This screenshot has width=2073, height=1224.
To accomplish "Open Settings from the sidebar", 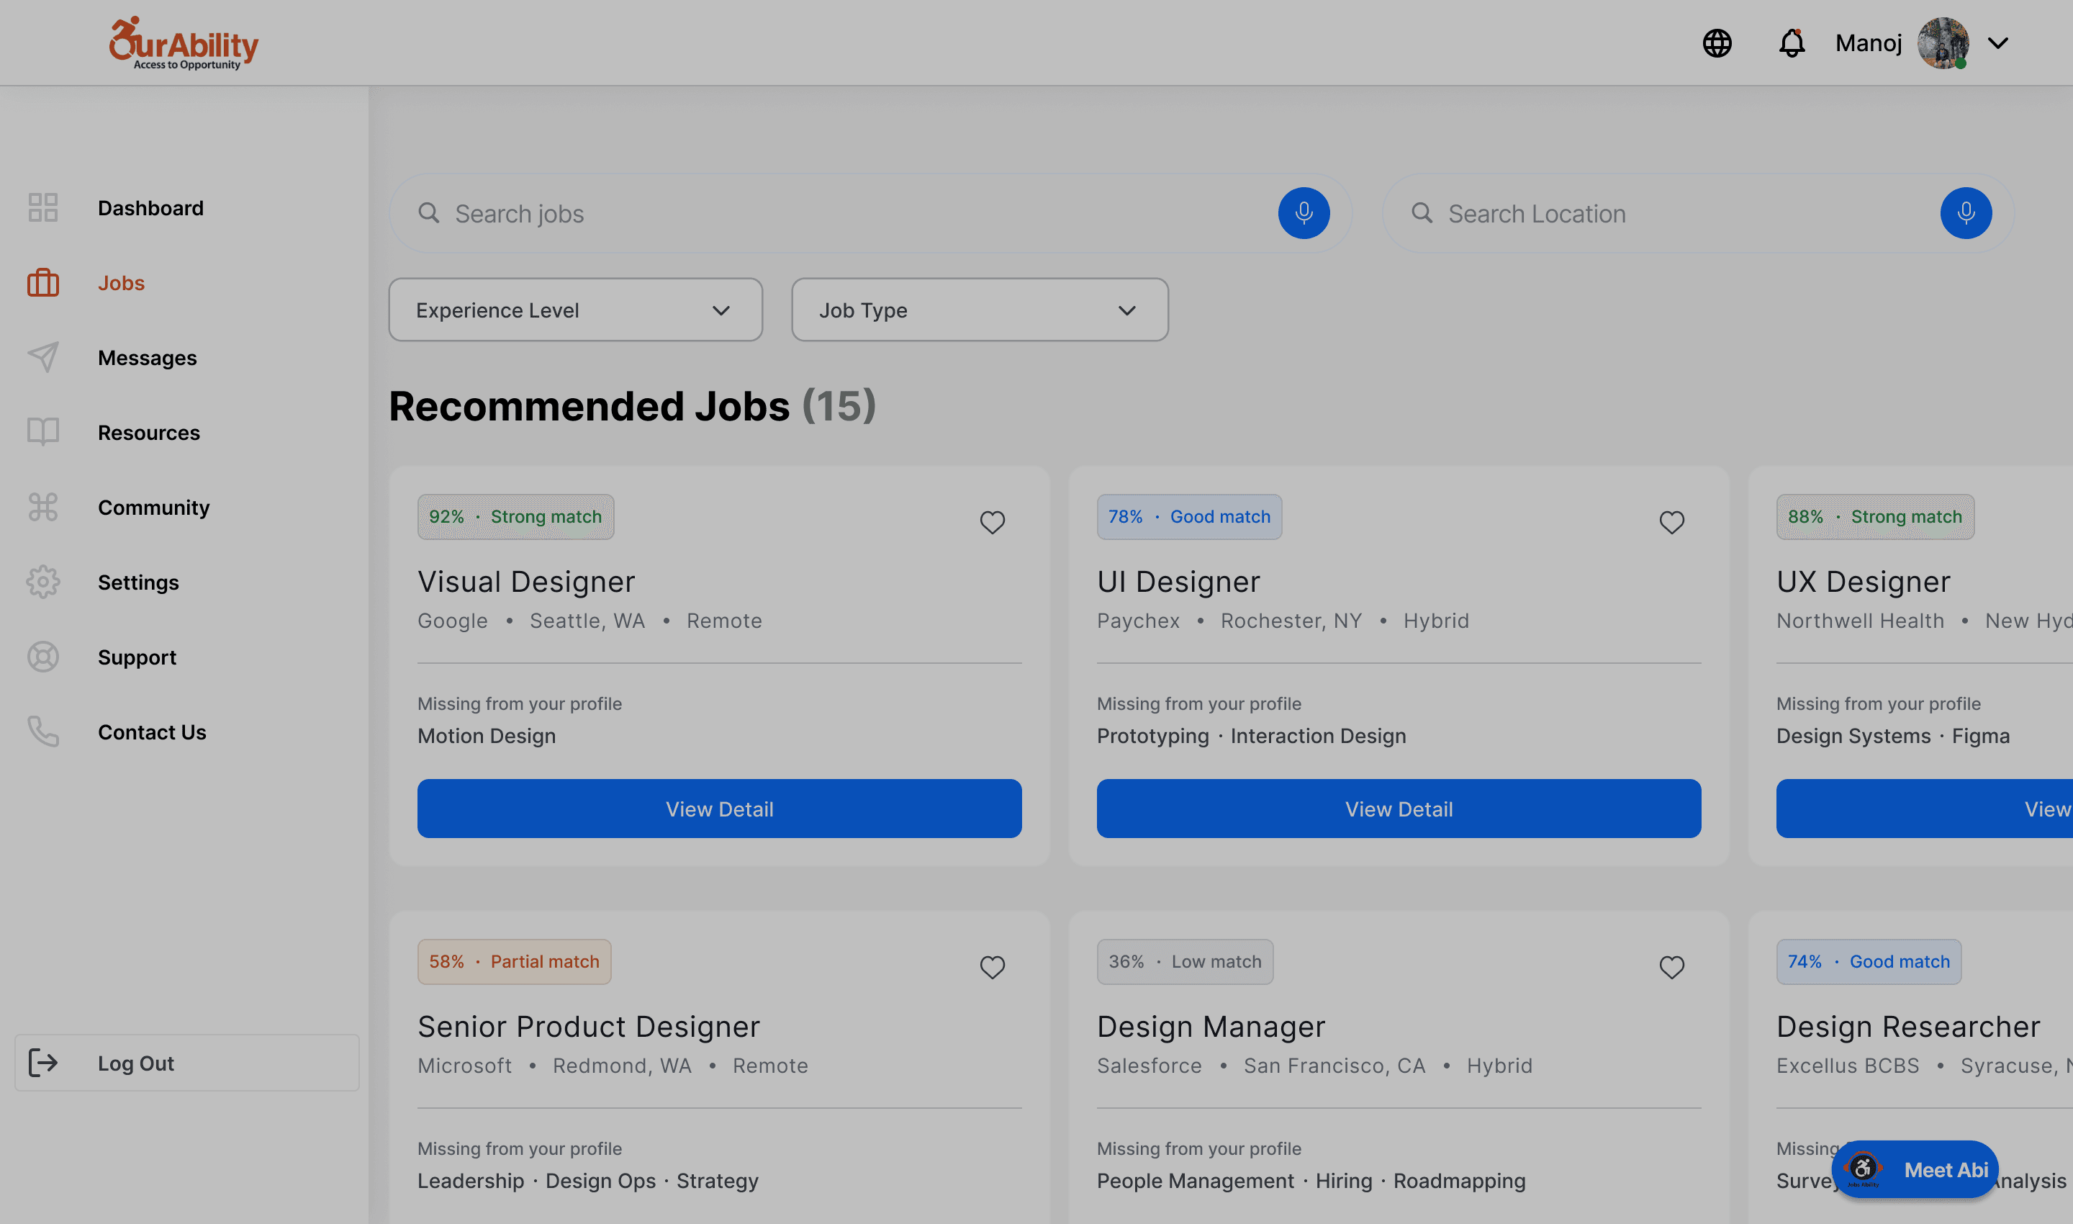I will (x=138, y=582).
